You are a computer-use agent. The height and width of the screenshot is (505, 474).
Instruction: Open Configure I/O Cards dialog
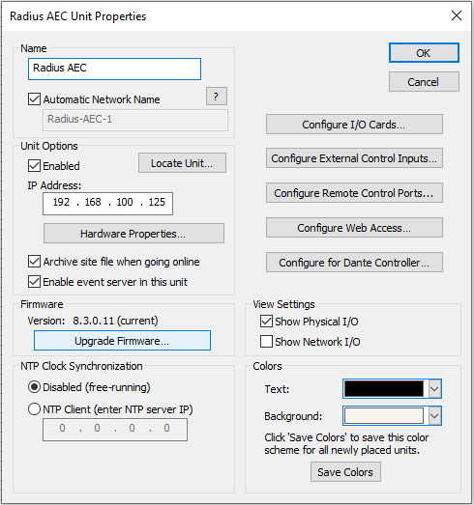354,125
